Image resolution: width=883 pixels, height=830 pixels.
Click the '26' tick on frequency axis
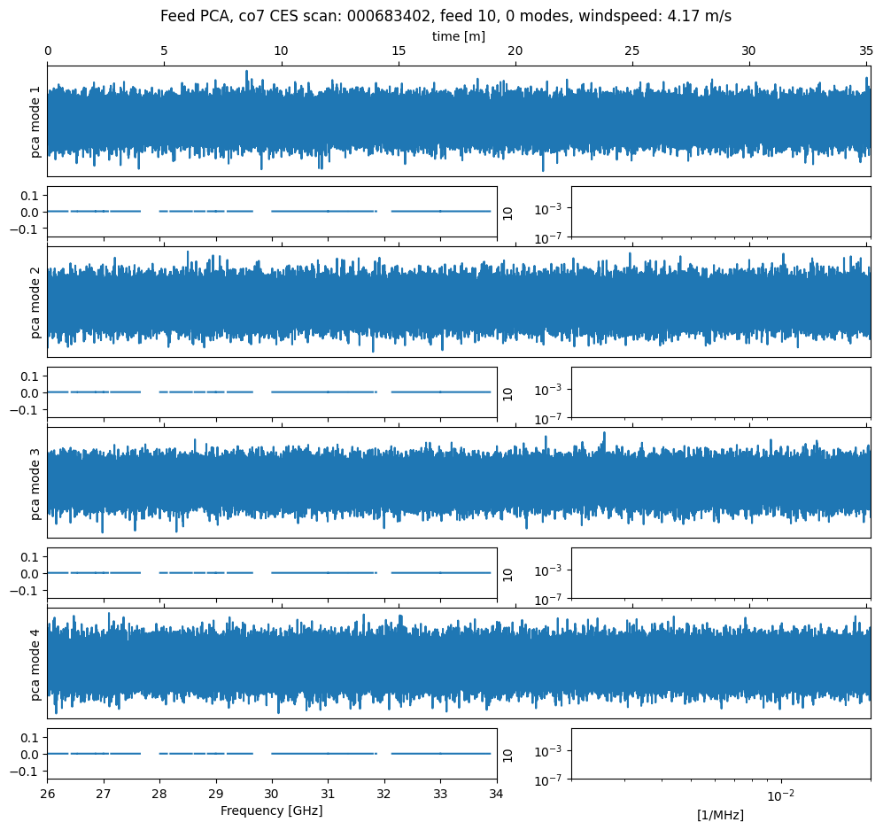(x=47, y=794)
